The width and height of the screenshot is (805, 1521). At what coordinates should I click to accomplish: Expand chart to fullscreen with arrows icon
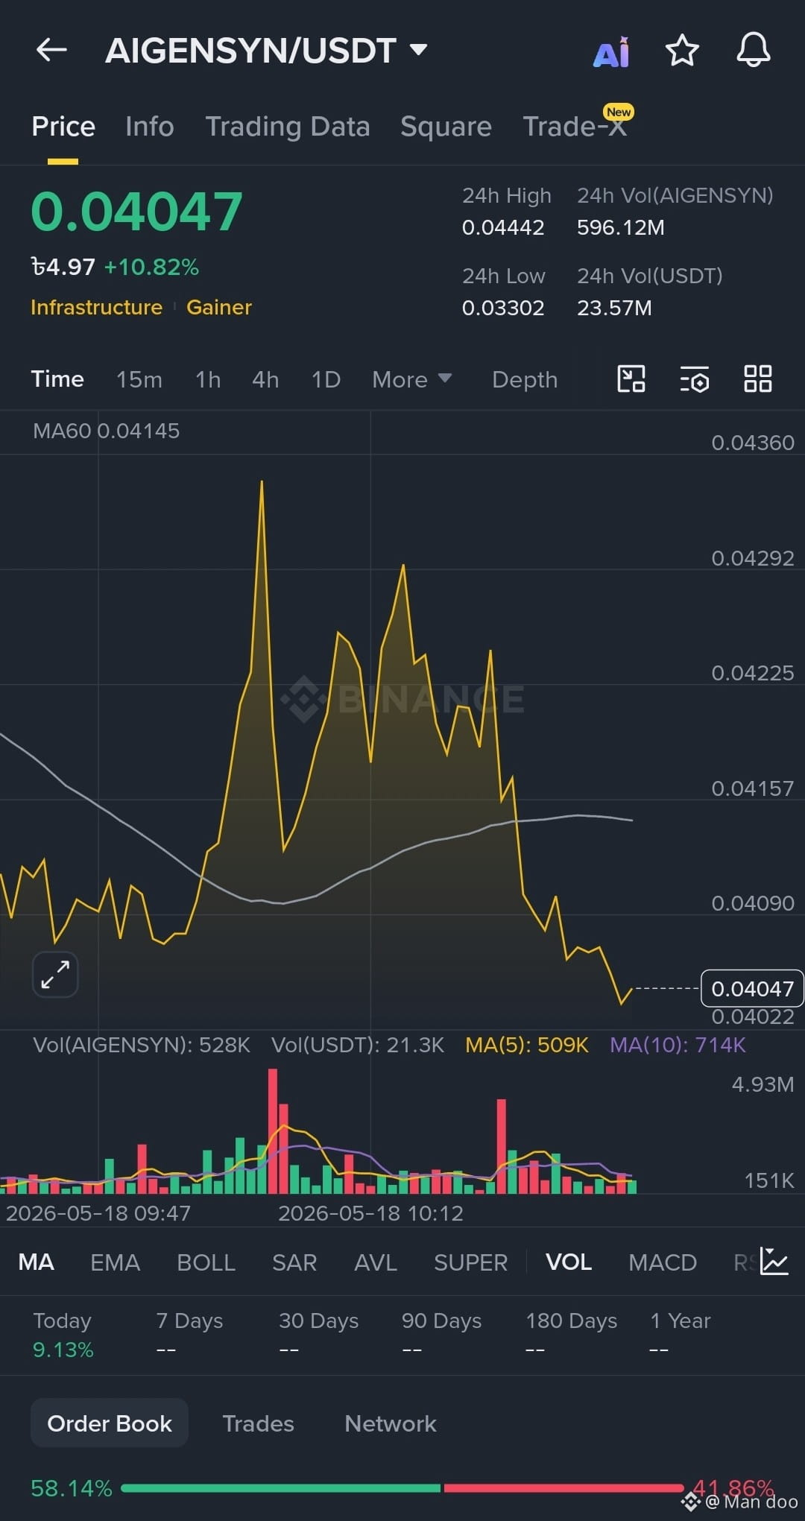click(55, 974)
